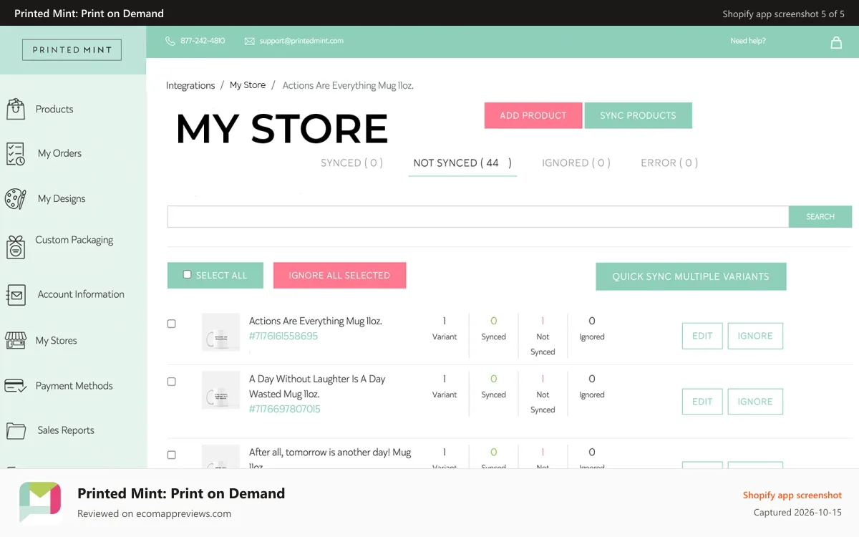This screenshot has height=537, width=859.
Task: Click the Ignore All Selected button
Action: click(x=339, y=275)
